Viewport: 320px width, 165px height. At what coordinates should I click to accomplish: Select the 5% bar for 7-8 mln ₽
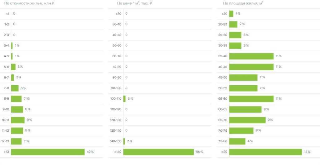tap(15, 88)
